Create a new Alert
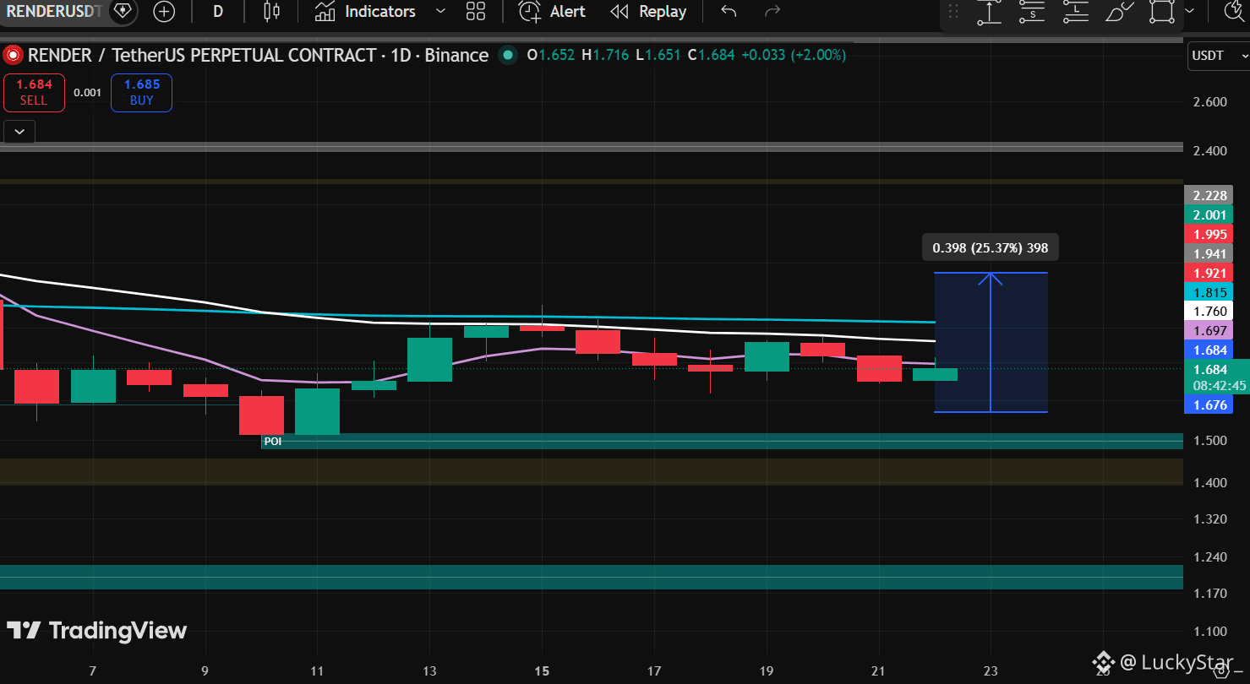This screenshot has height=684, width=1250. 552,12
